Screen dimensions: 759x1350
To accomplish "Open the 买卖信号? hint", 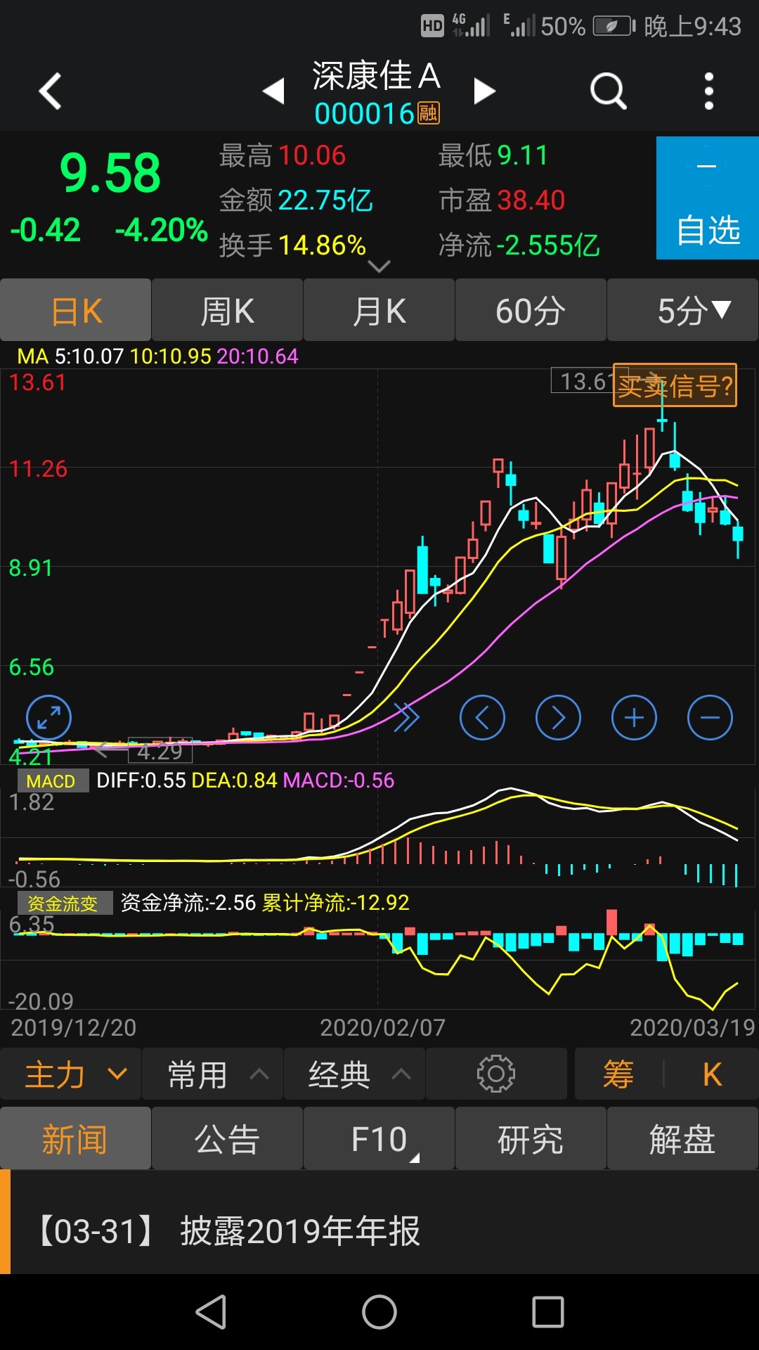I will point(675,385).
